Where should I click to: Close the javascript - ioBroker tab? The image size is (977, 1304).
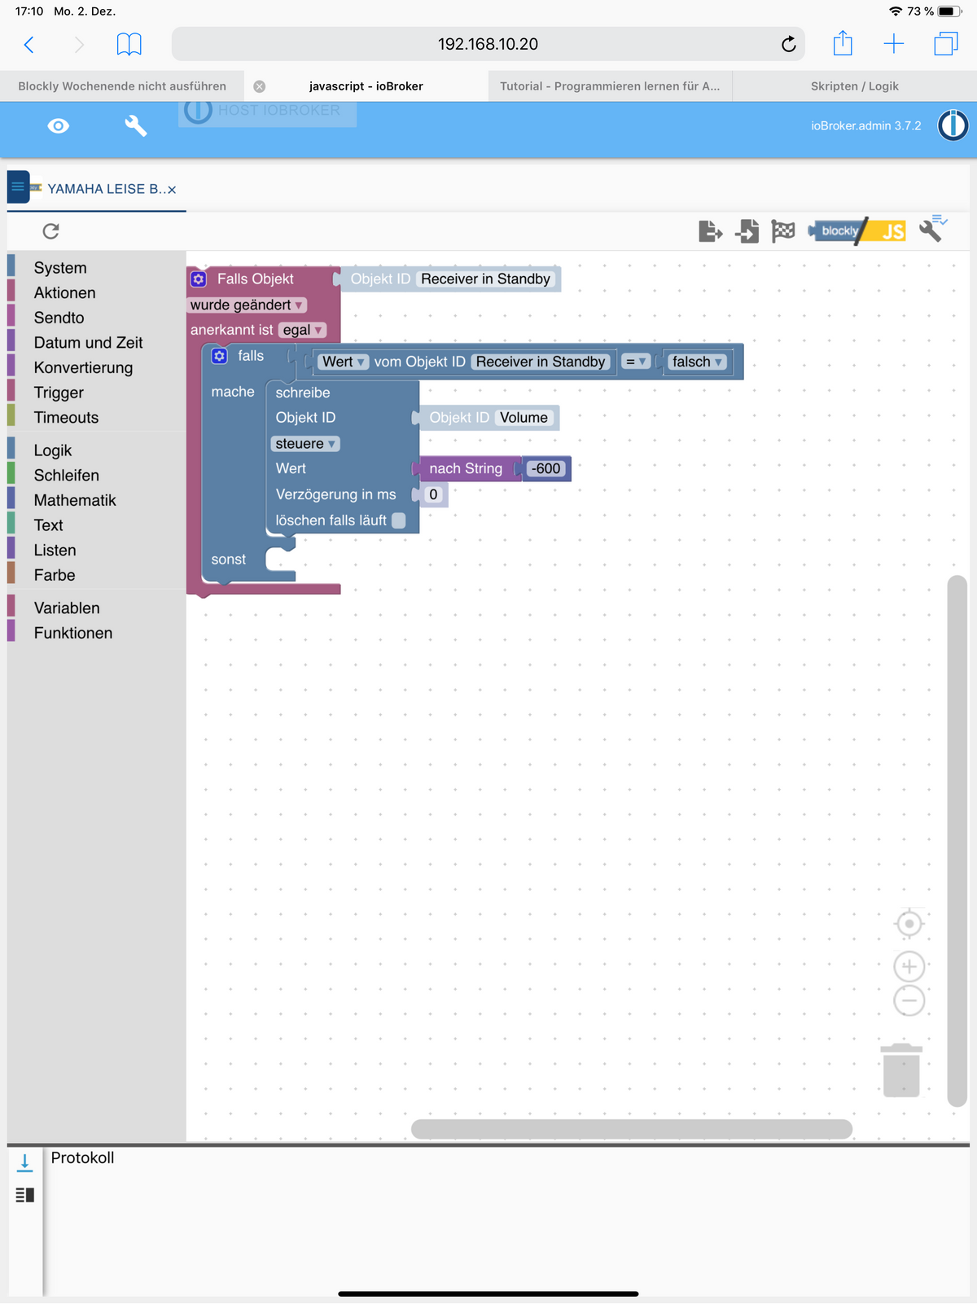click(x=259, y=86)
